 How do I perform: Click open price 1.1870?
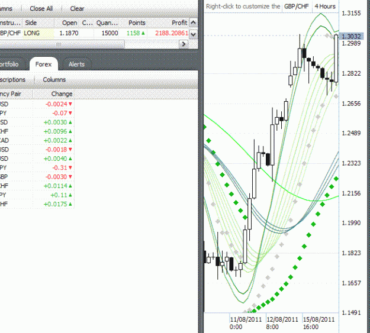(69, 33)
